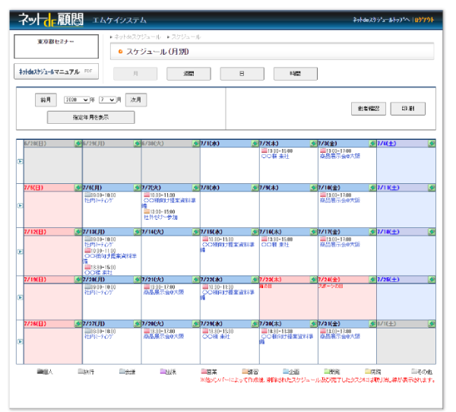Open the 7/27 社内ミーティング event
Viewport: 456px width, 412px height.
[x=99, y=337]
